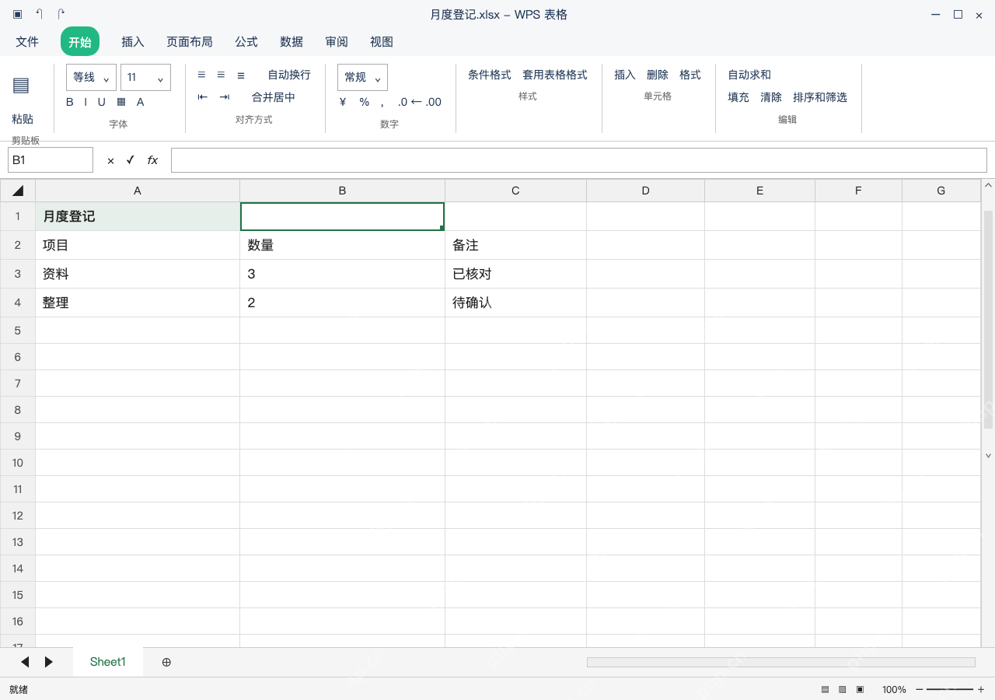The width and height of the screenshot is (995, 700).
Task: Switch to page break preview in the status bar
Action: [x=860, y=689]
